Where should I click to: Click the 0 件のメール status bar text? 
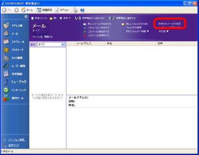point(7,151)
